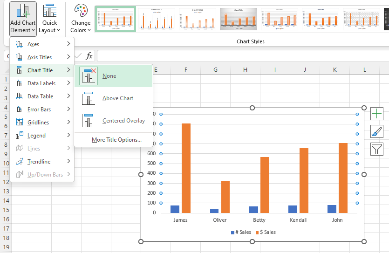This screenshot has width=389, height=253.
Task: Click the Trendline menu icon
Action: click(20, 162)
